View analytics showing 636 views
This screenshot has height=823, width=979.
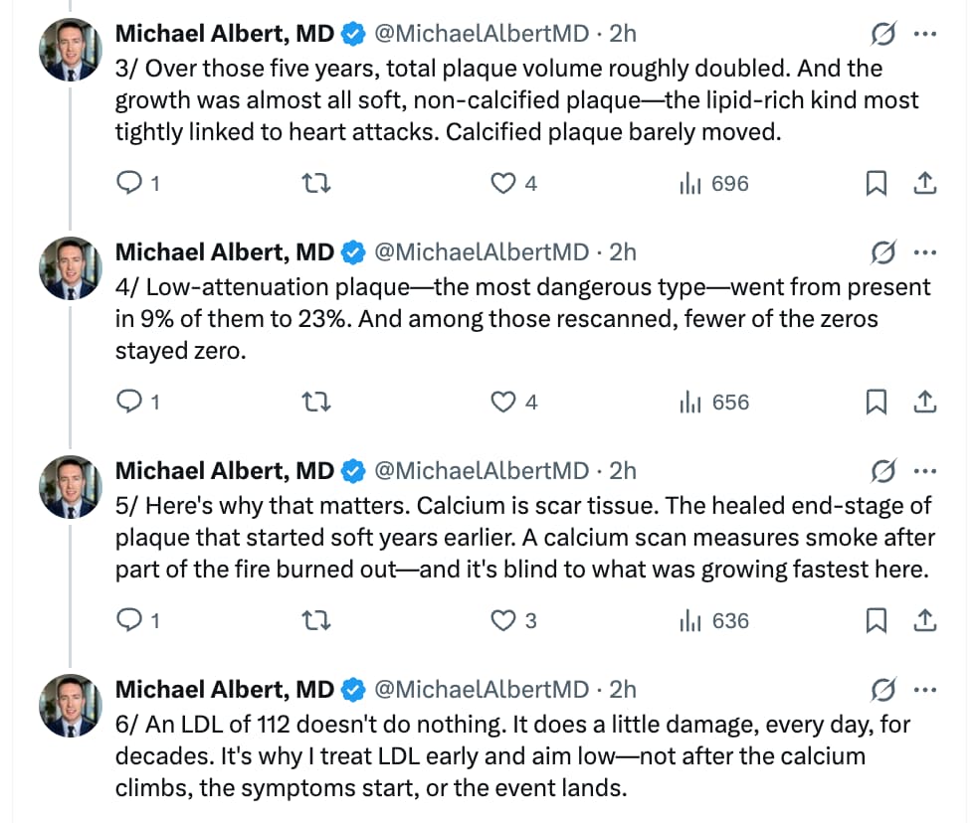pyautogui.click(x=713, y=621)
